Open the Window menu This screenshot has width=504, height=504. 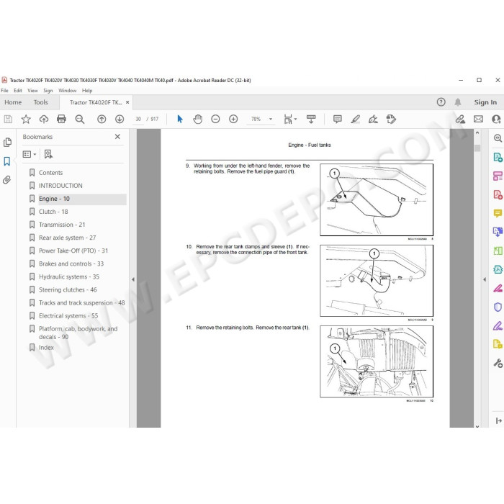click(x=67, y=91)
